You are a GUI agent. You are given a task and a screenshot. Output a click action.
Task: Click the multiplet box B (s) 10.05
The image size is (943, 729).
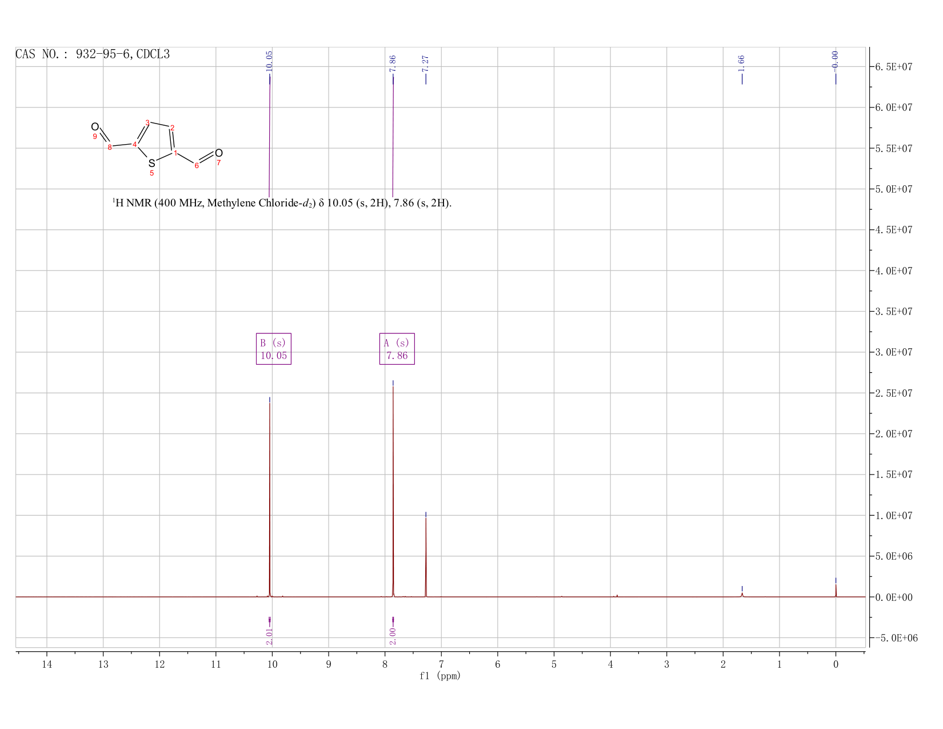(x=274, y=349)
